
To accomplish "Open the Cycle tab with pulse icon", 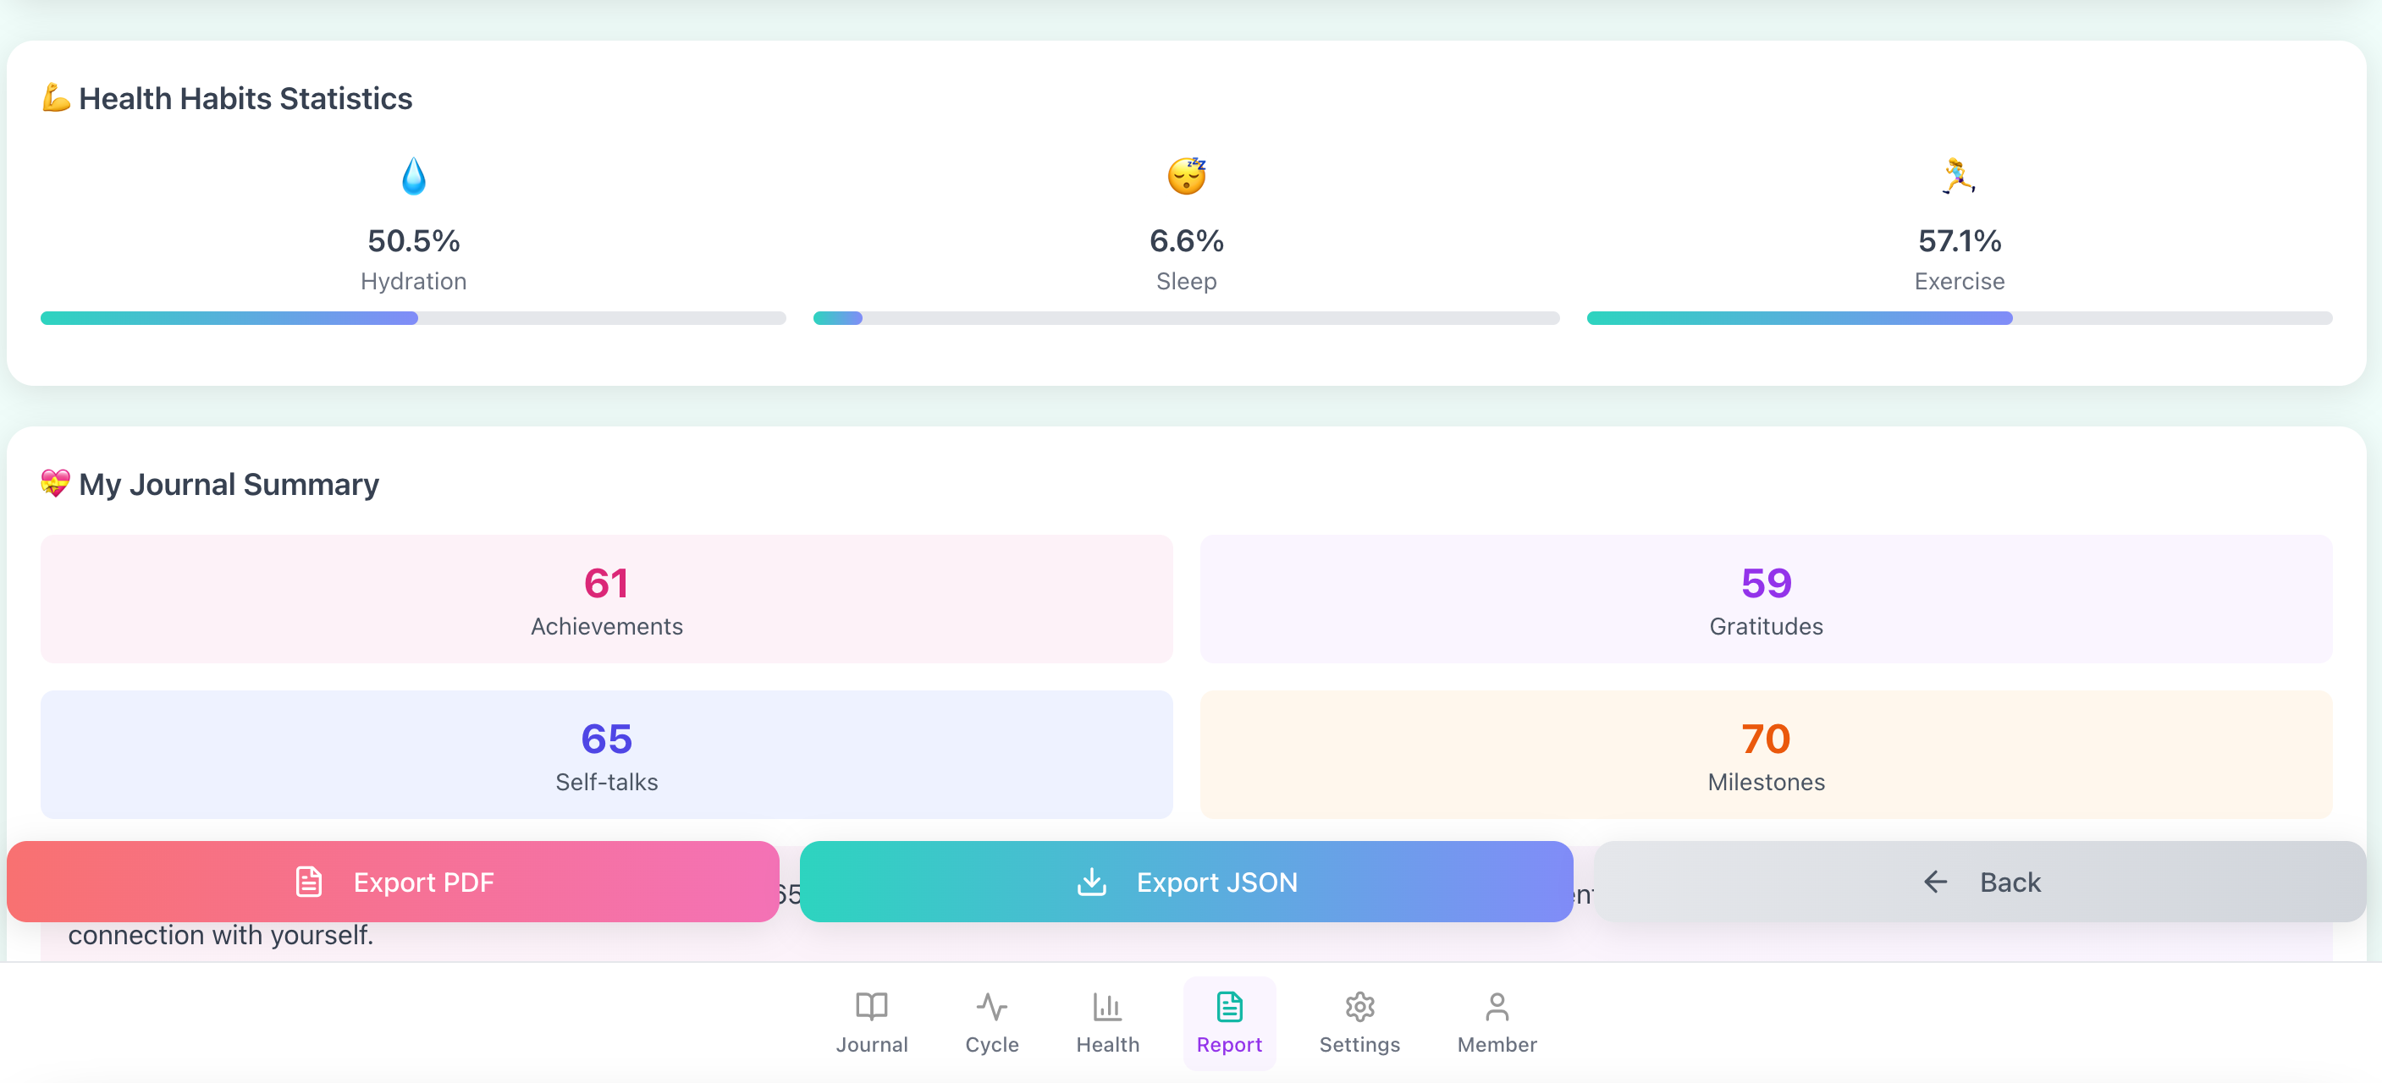I will [991, 1022].
